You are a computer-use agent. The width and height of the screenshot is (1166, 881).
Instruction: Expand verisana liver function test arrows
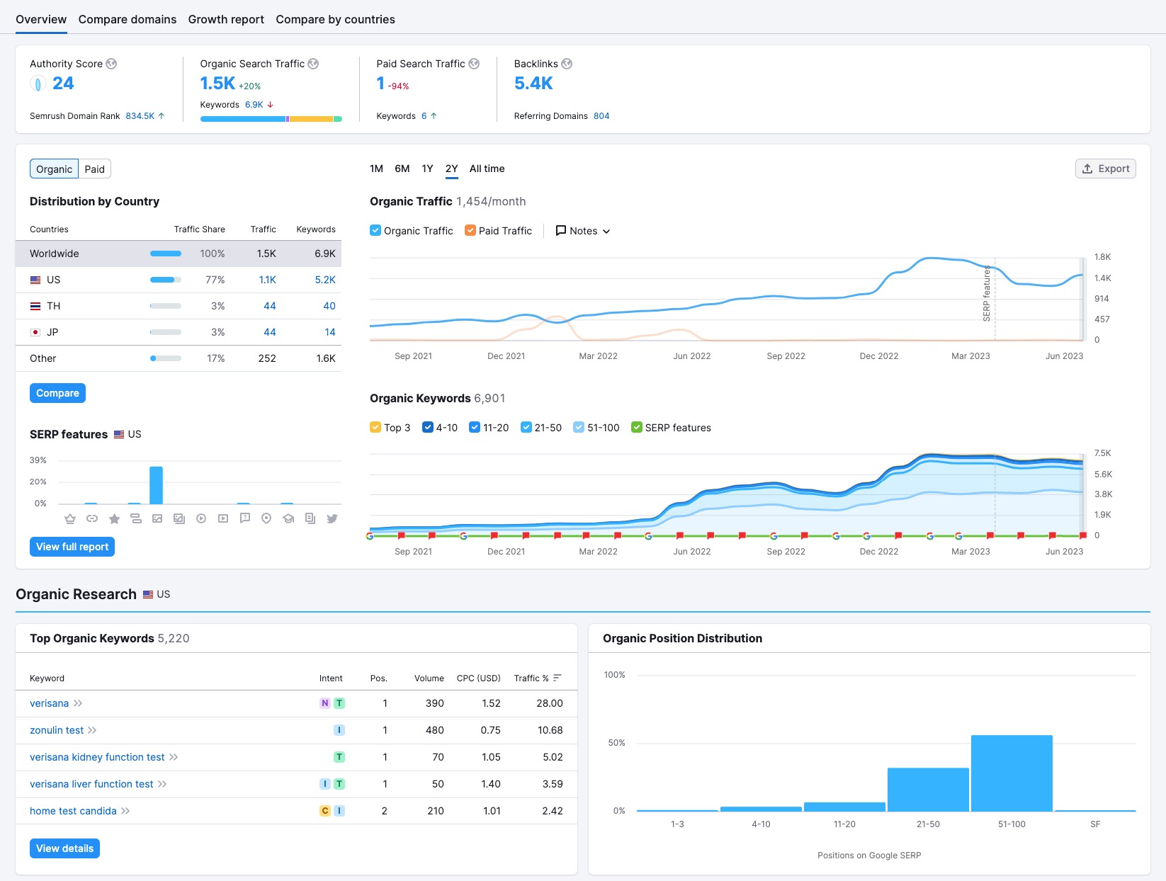click(x=162, y=784)
